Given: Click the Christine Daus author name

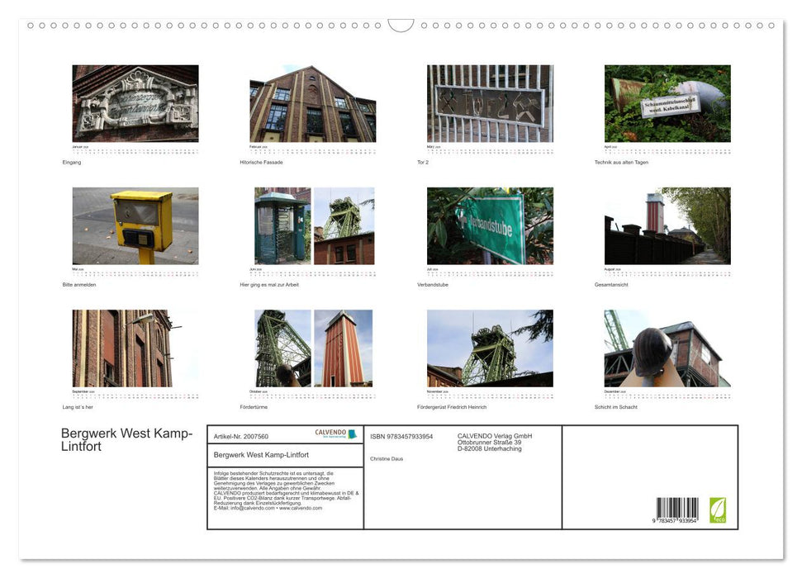Looking at the screenshot, I should (x=386, y=457).
